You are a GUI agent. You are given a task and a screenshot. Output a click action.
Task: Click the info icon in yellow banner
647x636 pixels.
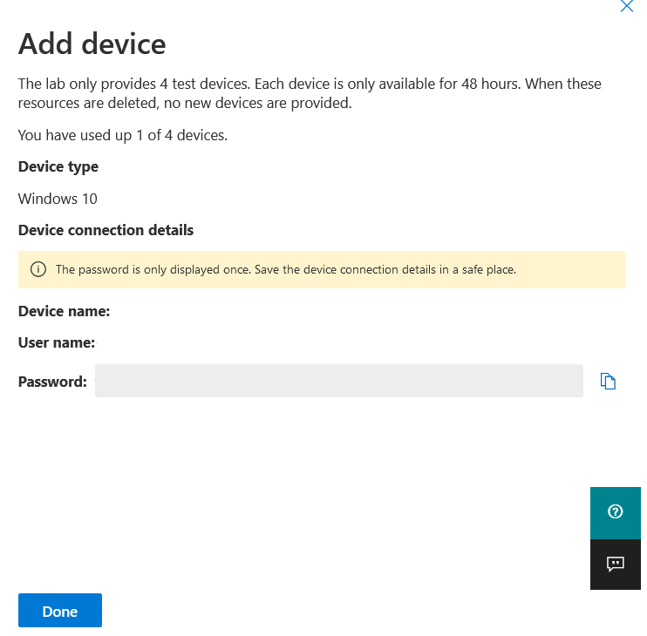click(38, 269)
